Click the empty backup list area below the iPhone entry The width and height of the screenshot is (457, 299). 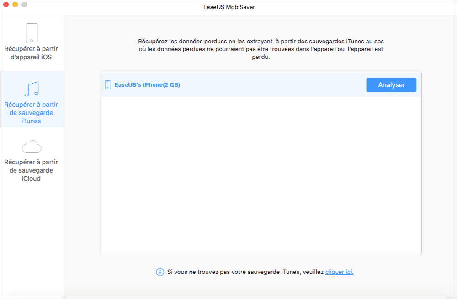click(x=260, y=173)
